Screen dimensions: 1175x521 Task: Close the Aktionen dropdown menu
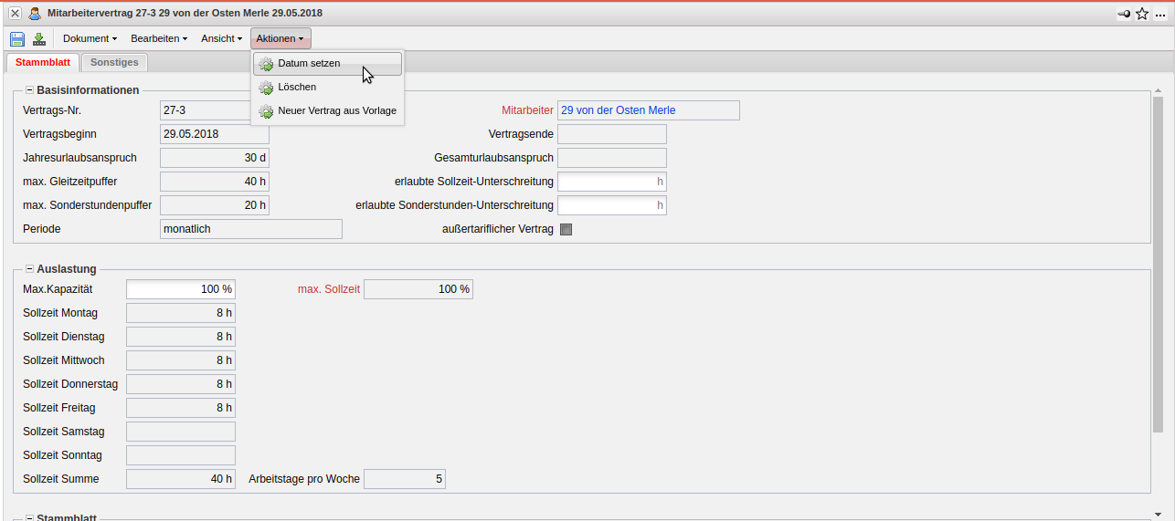[x=281, y=38]
